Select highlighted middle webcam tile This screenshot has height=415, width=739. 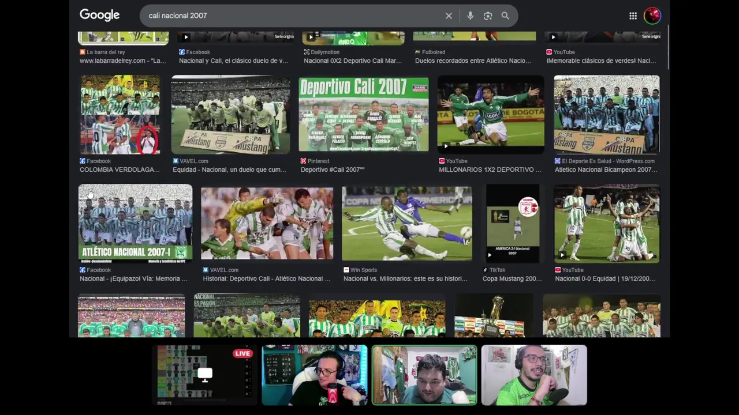coord(424,375)
